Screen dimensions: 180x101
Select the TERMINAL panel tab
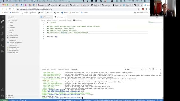coord(75,69)
